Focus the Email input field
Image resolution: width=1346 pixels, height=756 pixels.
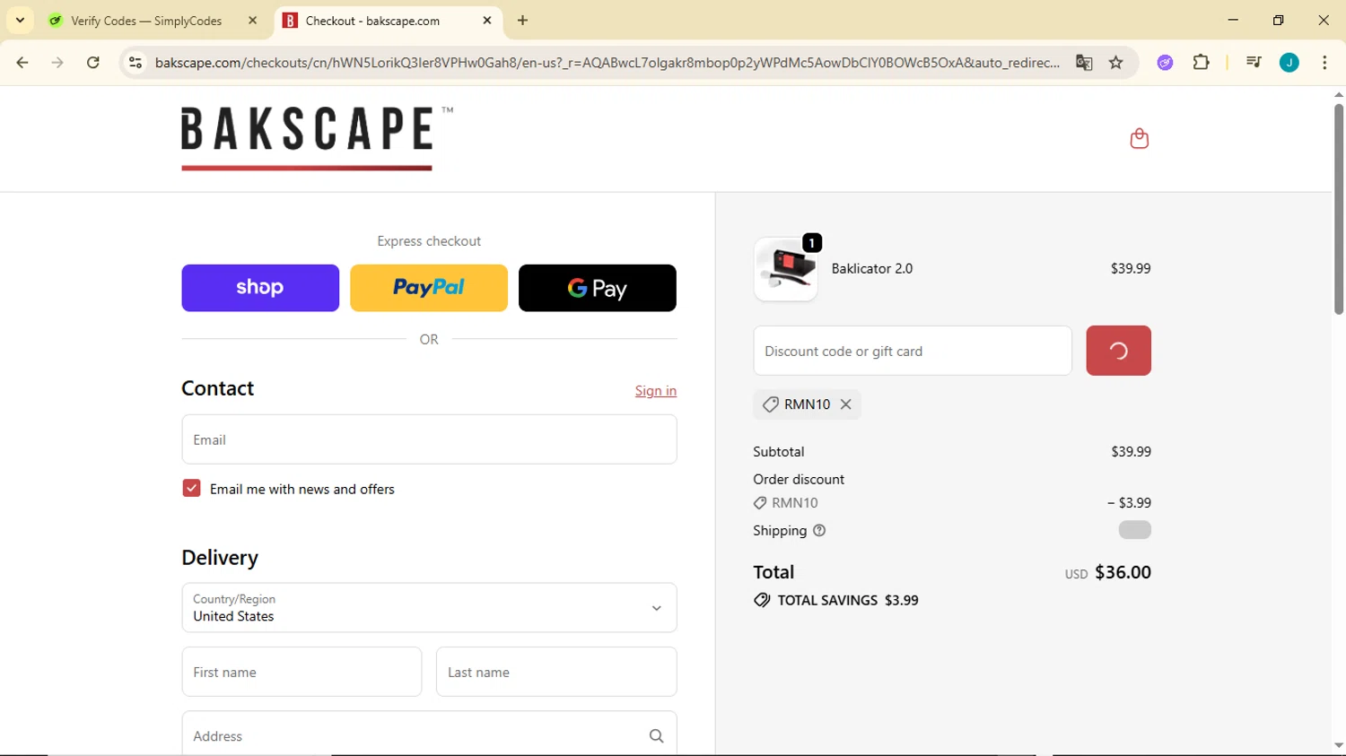tap(429, 439)
